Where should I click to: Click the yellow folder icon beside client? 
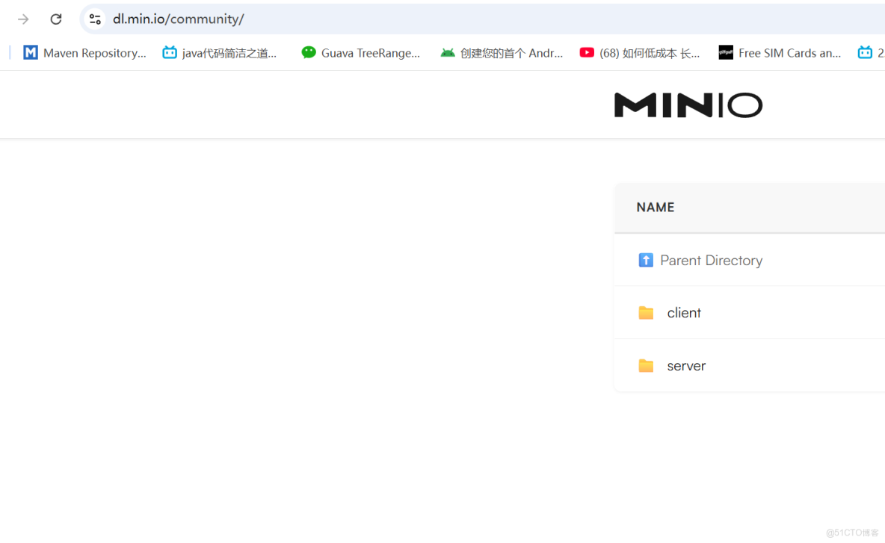tap(646, 312)
